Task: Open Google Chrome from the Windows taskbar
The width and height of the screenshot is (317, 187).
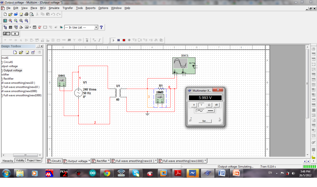Action: pos(107,173)
